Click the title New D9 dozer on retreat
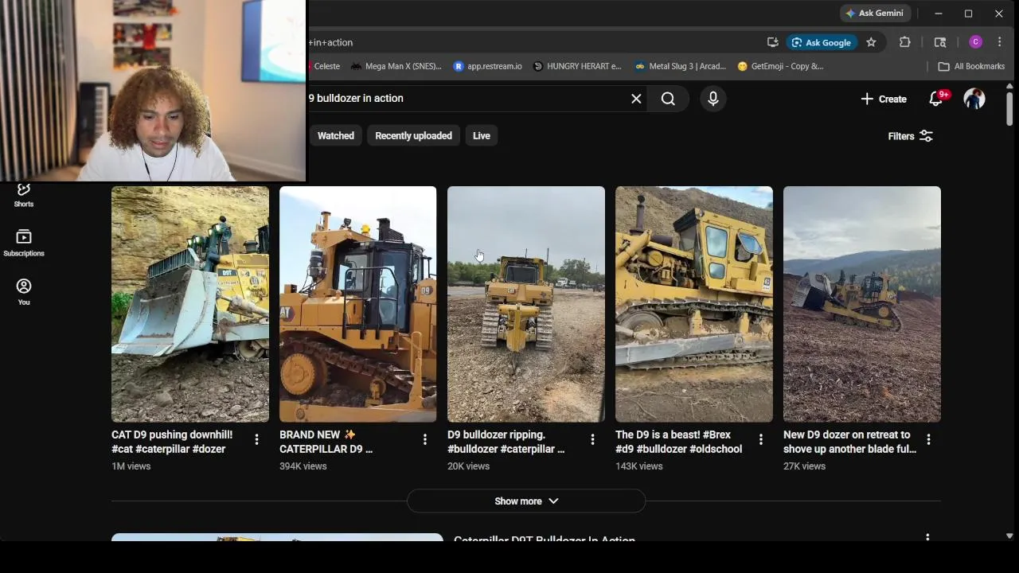1019x573 pixels. [x=849, y=442]
